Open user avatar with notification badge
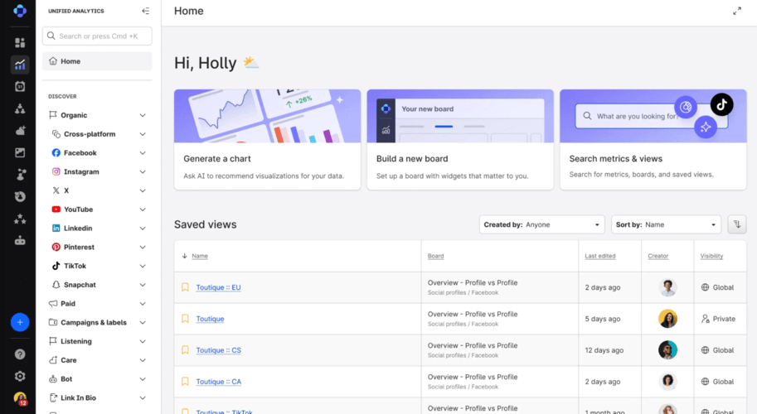Image resolution: width=757 pixels, height=414 pixels. [x=20, y=398]
